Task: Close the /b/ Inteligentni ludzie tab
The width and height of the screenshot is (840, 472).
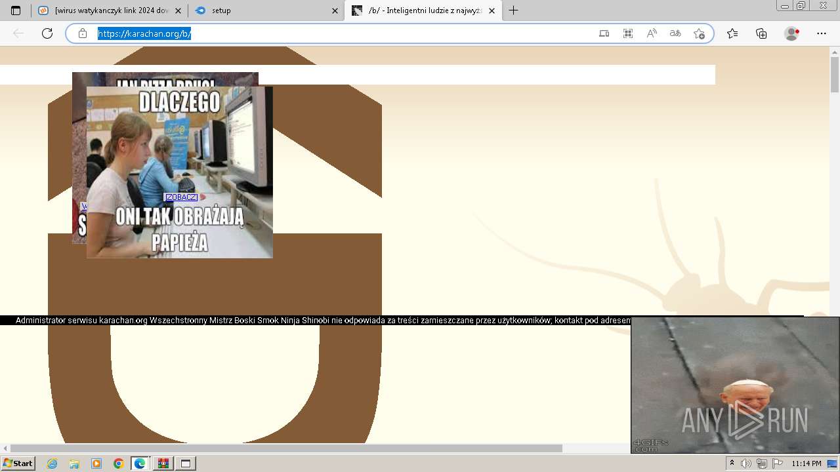Action: point(492,10)
